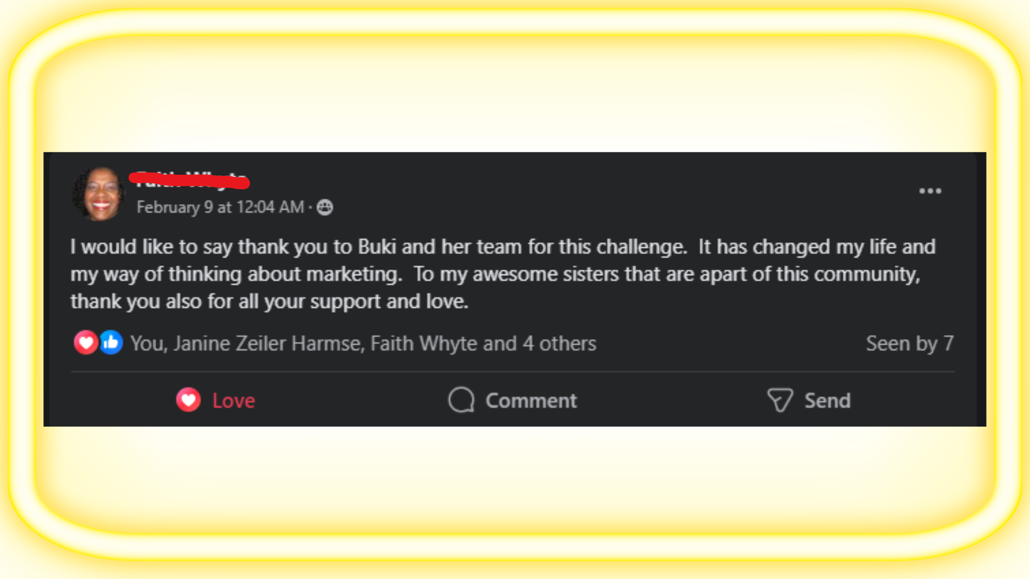Screen dimensions: 1030x579
Task: Toggle the heart icon on the Love button
Action: (x=188, y=400)
